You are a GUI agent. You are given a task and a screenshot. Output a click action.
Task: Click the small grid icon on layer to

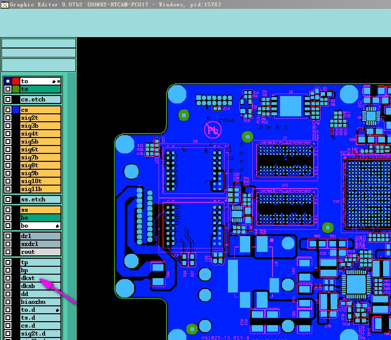(59, 82)
